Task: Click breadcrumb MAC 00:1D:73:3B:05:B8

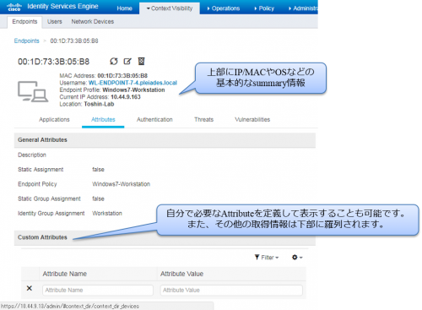Action: click(x=74, y=41)
